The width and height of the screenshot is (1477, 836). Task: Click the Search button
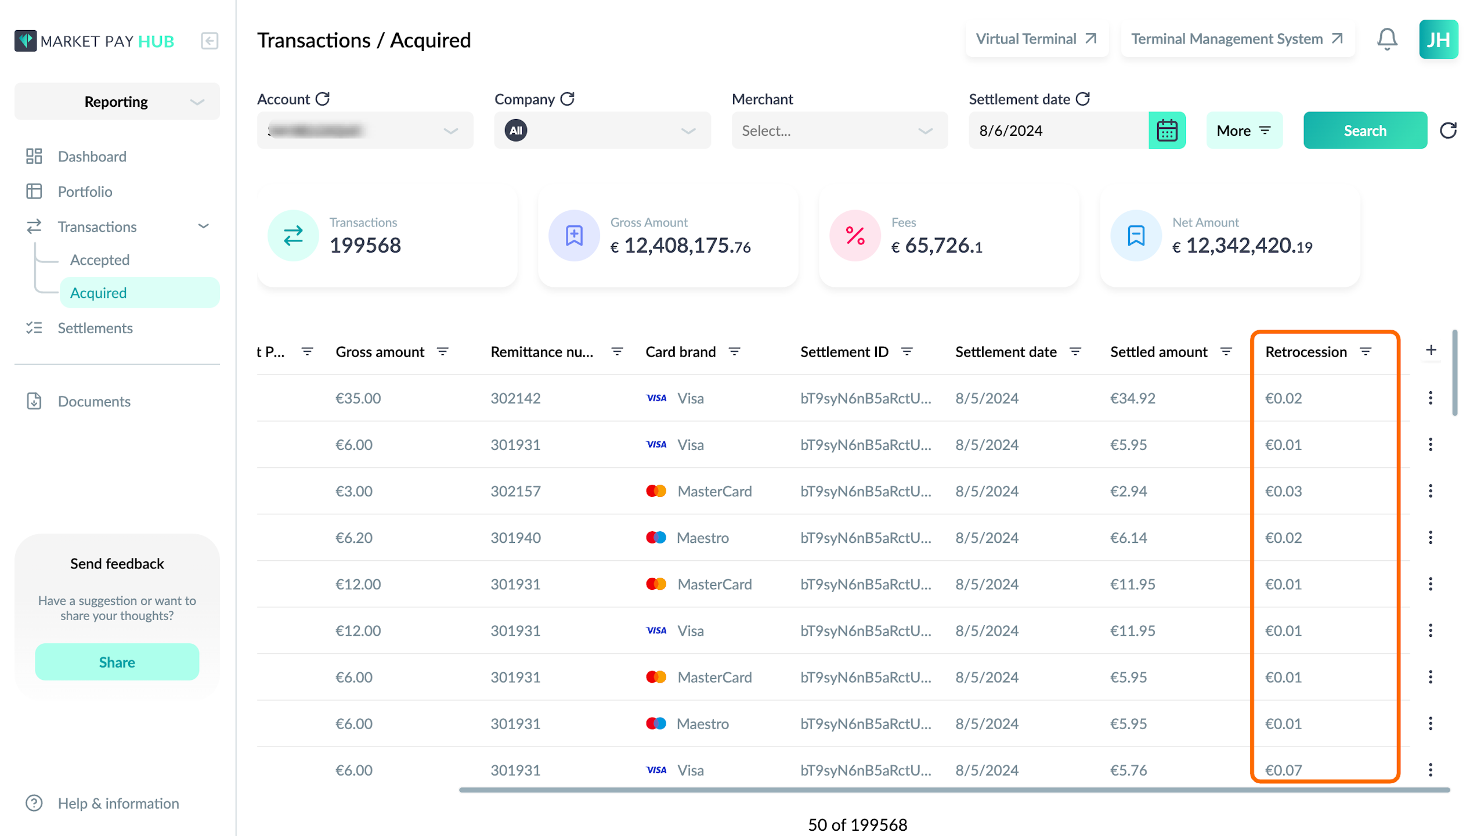(x=1364, y=130)
